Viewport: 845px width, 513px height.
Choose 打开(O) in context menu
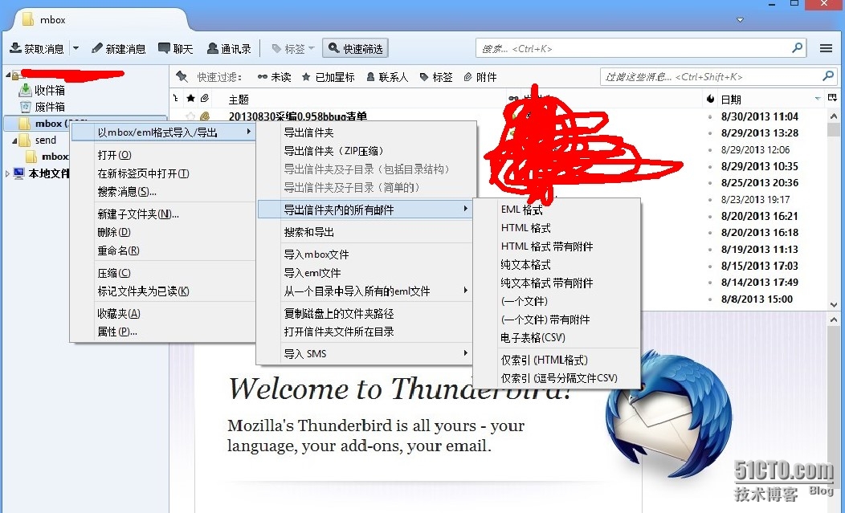pyautogui.click(x=114, y=155)
